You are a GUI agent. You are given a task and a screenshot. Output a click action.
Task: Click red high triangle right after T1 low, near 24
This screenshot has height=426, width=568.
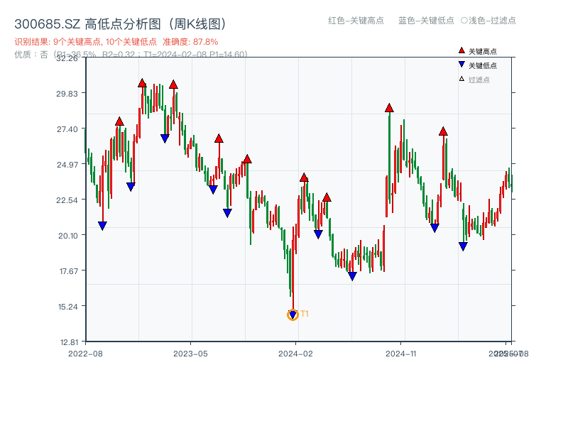coord(304,177)
